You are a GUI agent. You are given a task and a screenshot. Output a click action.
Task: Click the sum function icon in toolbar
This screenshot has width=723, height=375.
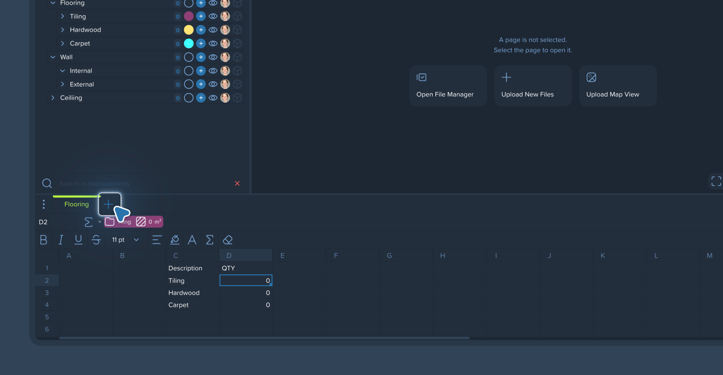point(210,240)
